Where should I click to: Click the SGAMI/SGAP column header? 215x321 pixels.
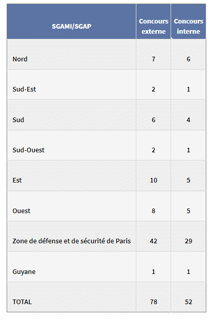click(71, 26)
